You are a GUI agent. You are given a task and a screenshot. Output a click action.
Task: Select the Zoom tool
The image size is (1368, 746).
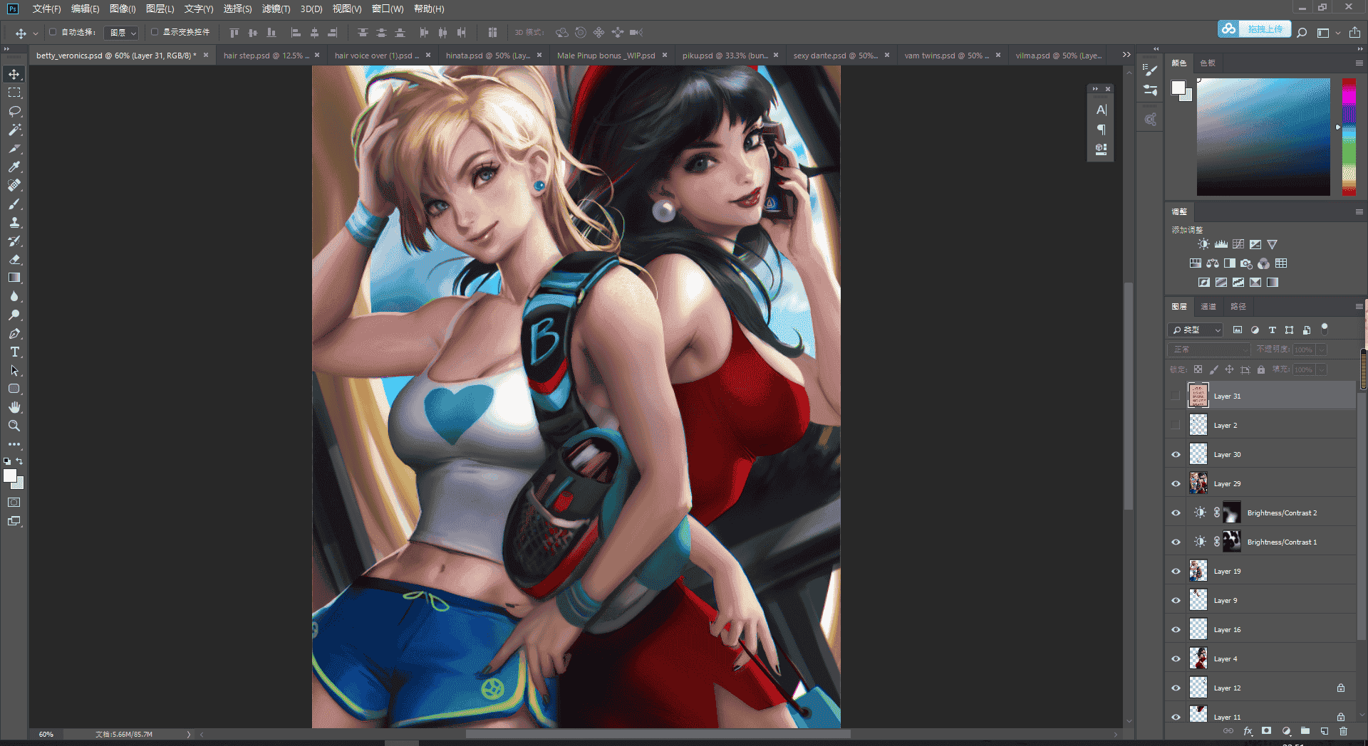[x=14, y=426]
